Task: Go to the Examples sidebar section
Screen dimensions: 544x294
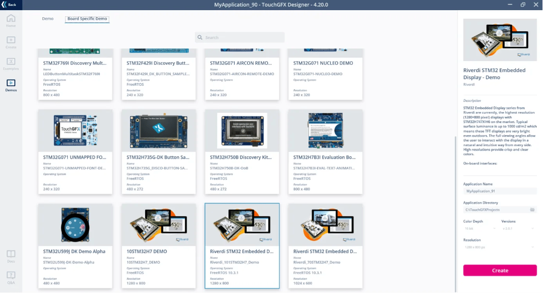Action: (x=11, y=64)
